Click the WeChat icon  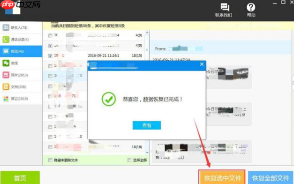pos(6,63)
